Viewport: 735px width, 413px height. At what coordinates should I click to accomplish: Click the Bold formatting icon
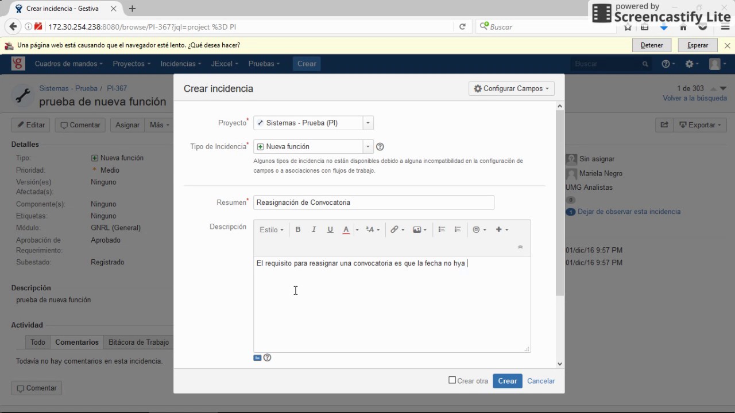[x=298, y=229]
